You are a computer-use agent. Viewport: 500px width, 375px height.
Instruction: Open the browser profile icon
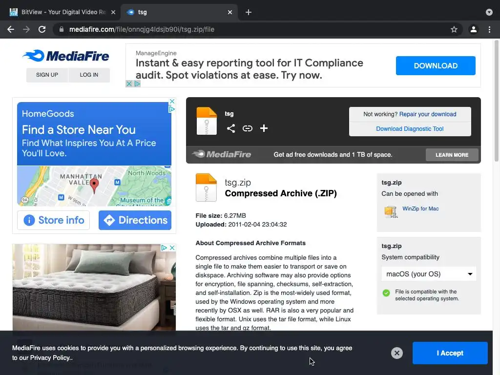tap(474, 29)
